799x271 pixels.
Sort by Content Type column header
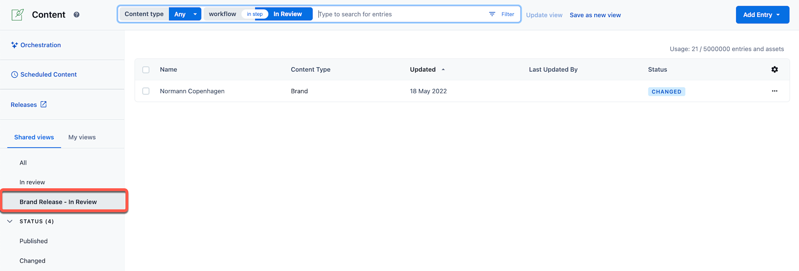[310, 69]
